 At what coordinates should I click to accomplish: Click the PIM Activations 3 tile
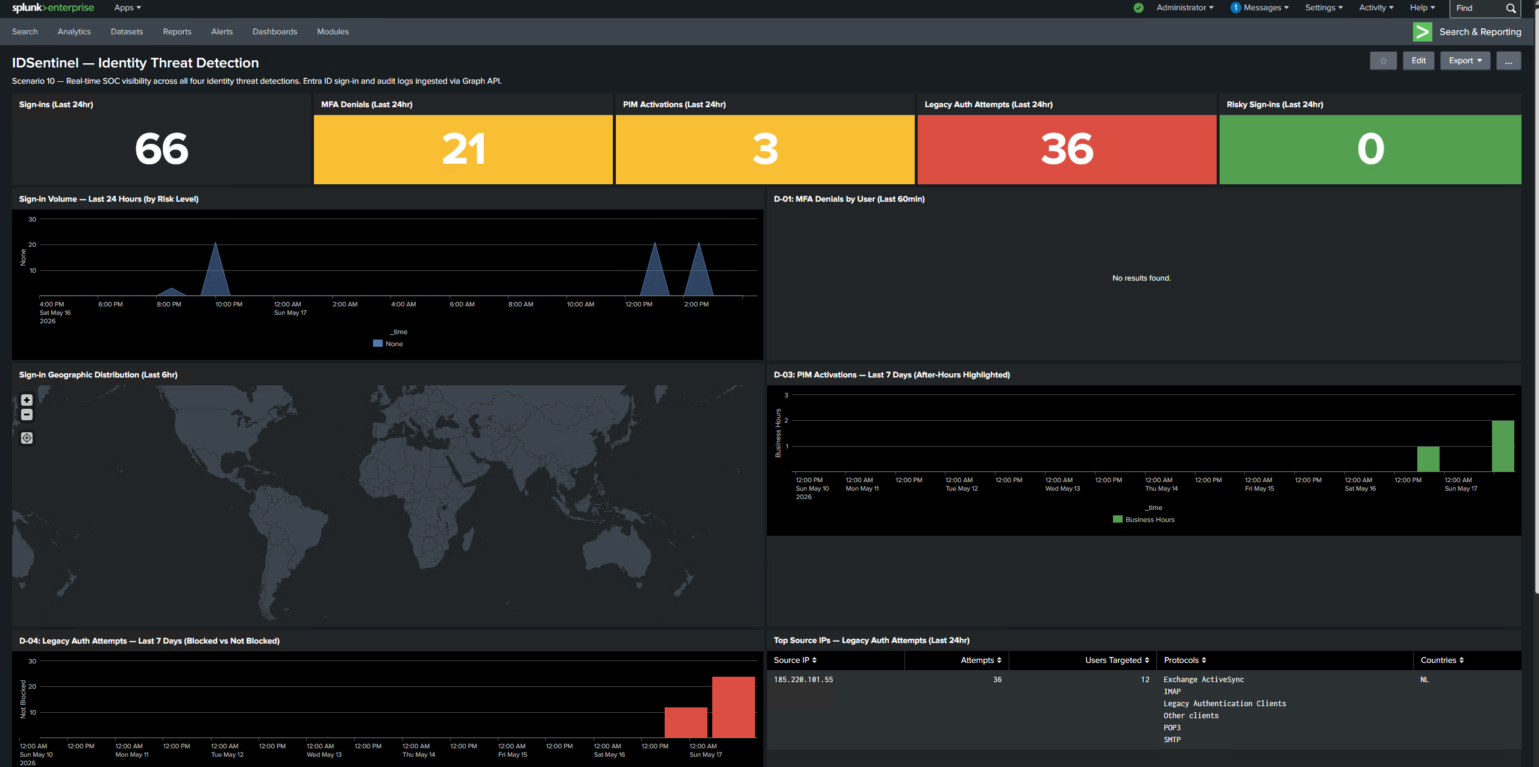click(765, 149)
